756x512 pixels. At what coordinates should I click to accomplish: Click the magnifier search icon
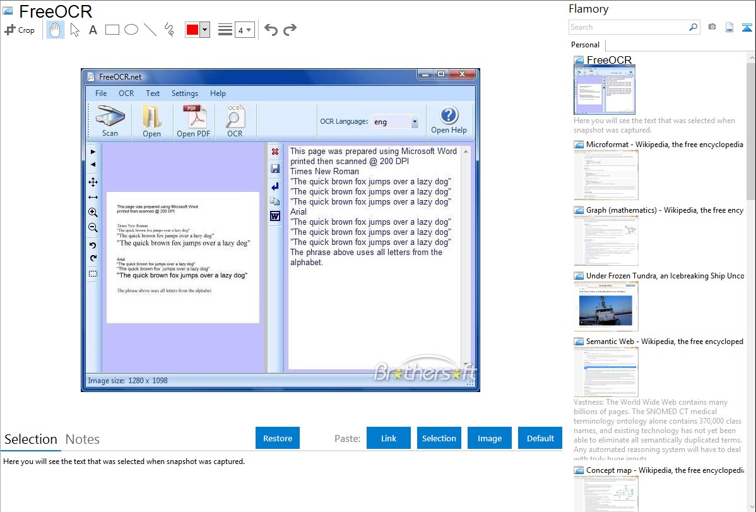point(694,27)
